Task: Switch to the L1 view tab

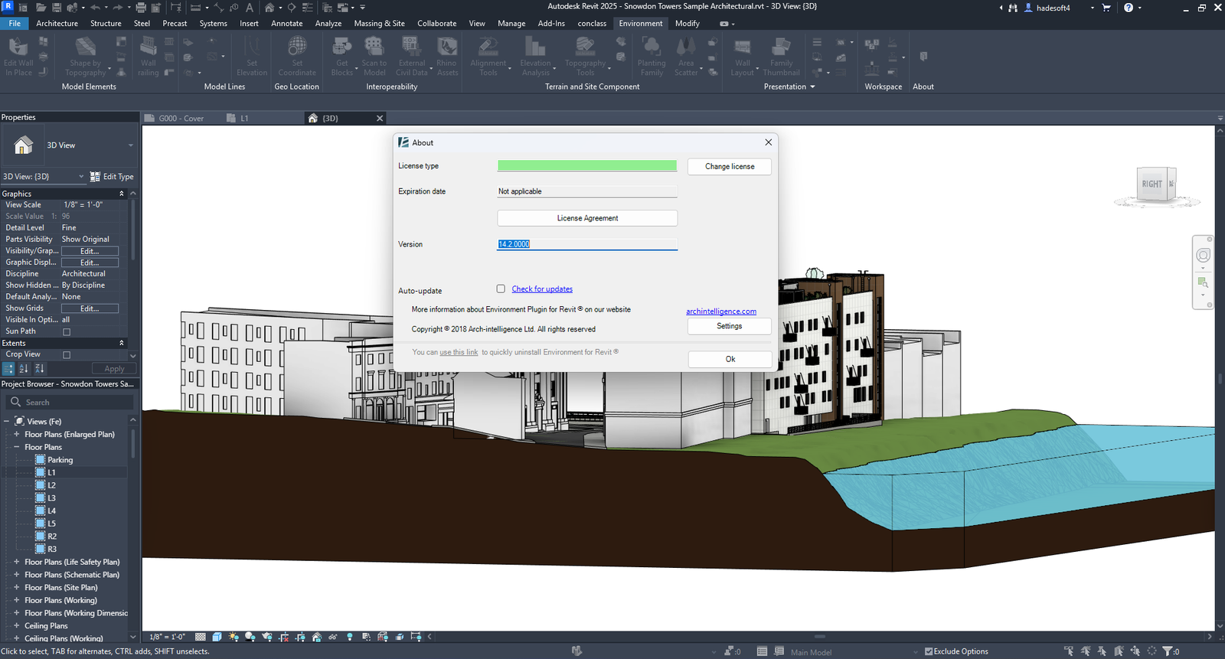Action: pos(244,119)
